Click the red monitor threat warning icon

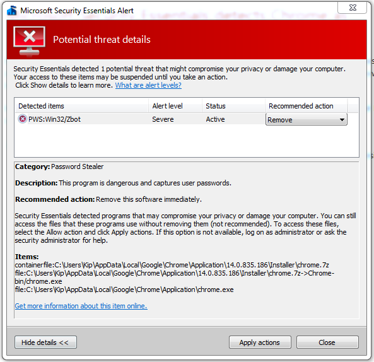tap(30, 41)
